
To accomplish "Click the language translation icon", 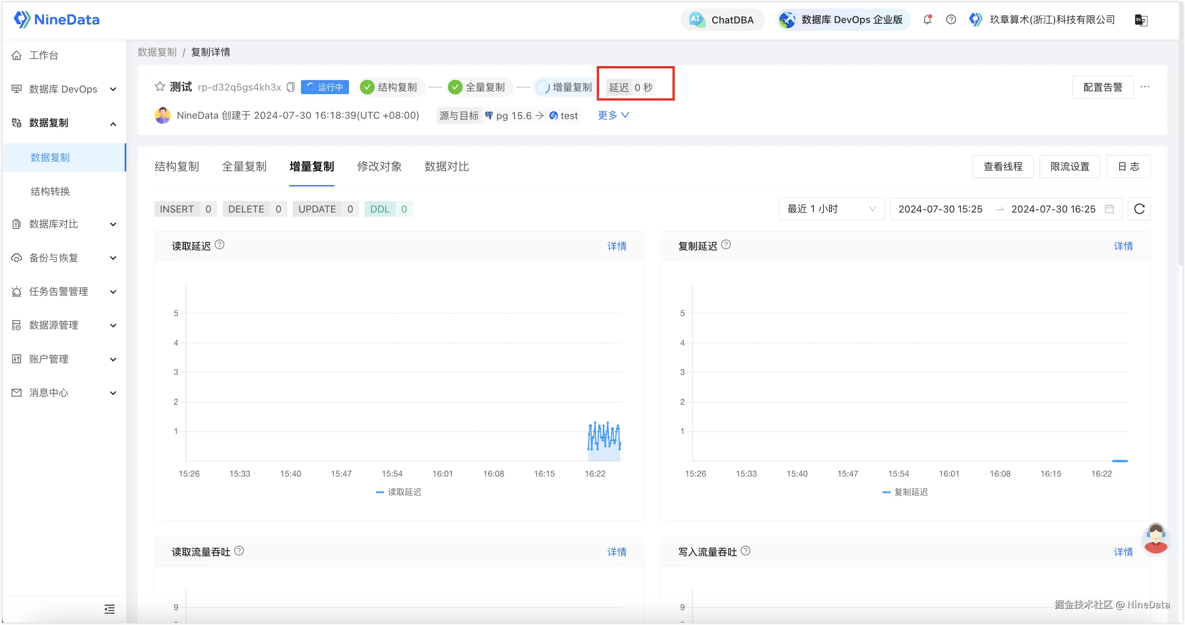I will click(x=1141, y=20).
